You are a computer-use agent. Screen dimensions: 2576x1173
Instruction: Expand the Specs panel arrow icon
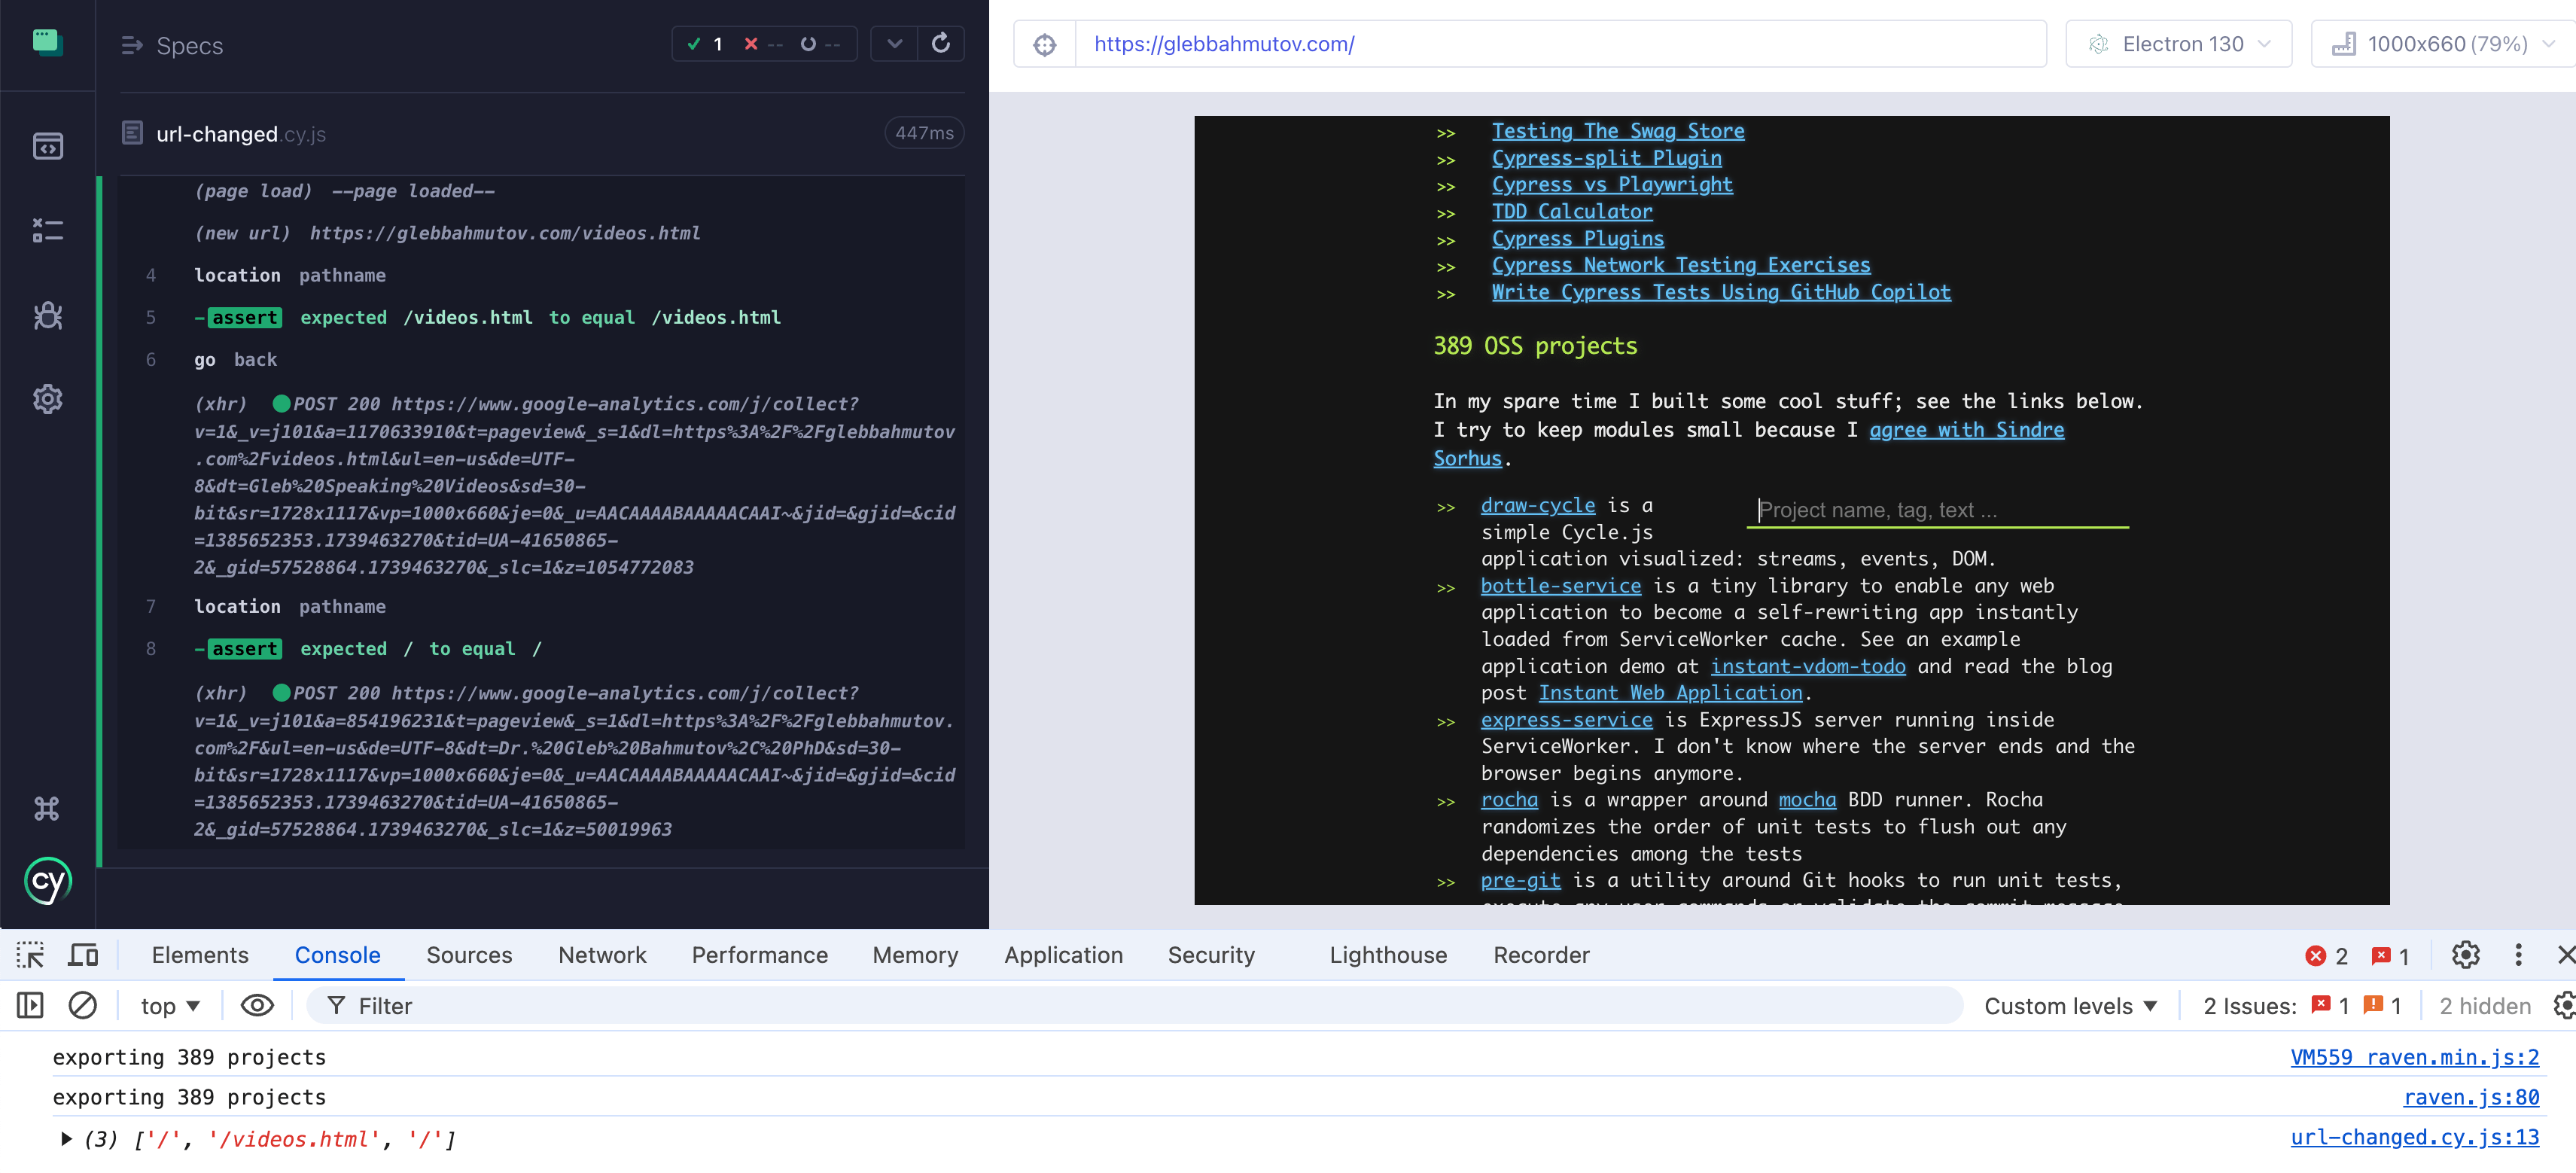tap(131, 45)
